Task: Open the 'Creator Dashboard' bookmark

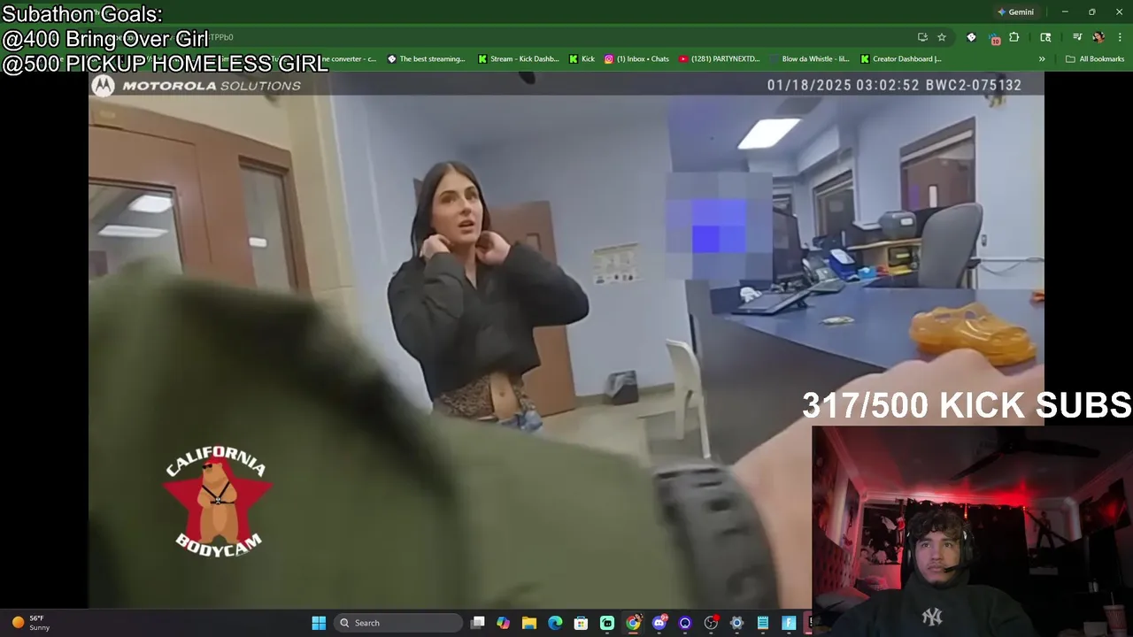Action: point(900,59)
